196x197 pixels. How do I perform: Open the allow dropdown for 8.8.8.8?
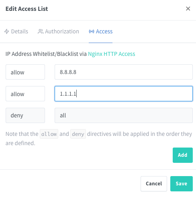pos(25,72)
